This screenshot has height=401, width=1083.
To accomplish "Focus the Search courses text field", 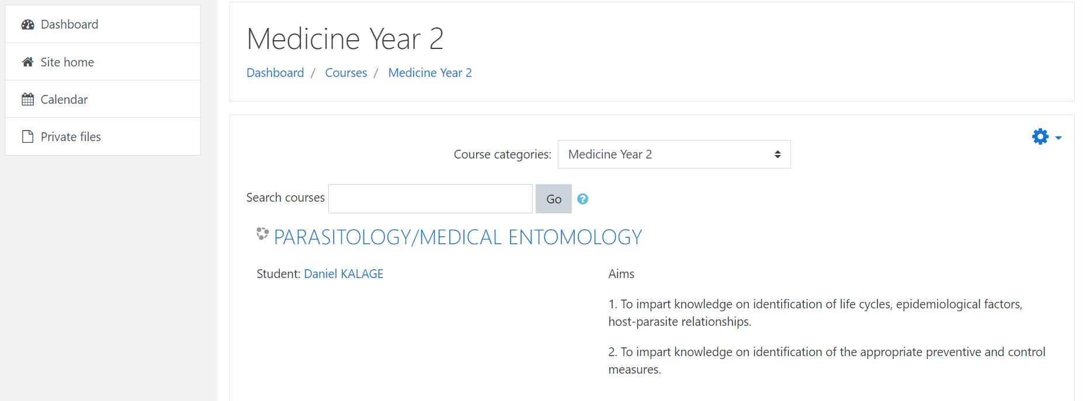I will click(x=431, y=199).
